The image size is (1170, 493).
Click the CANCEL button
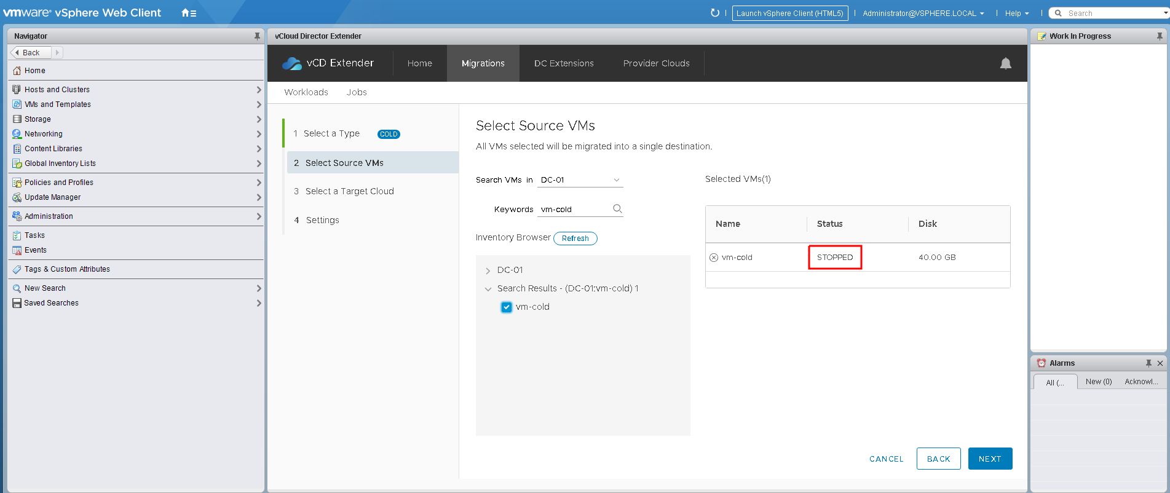(x=887, y=459)
